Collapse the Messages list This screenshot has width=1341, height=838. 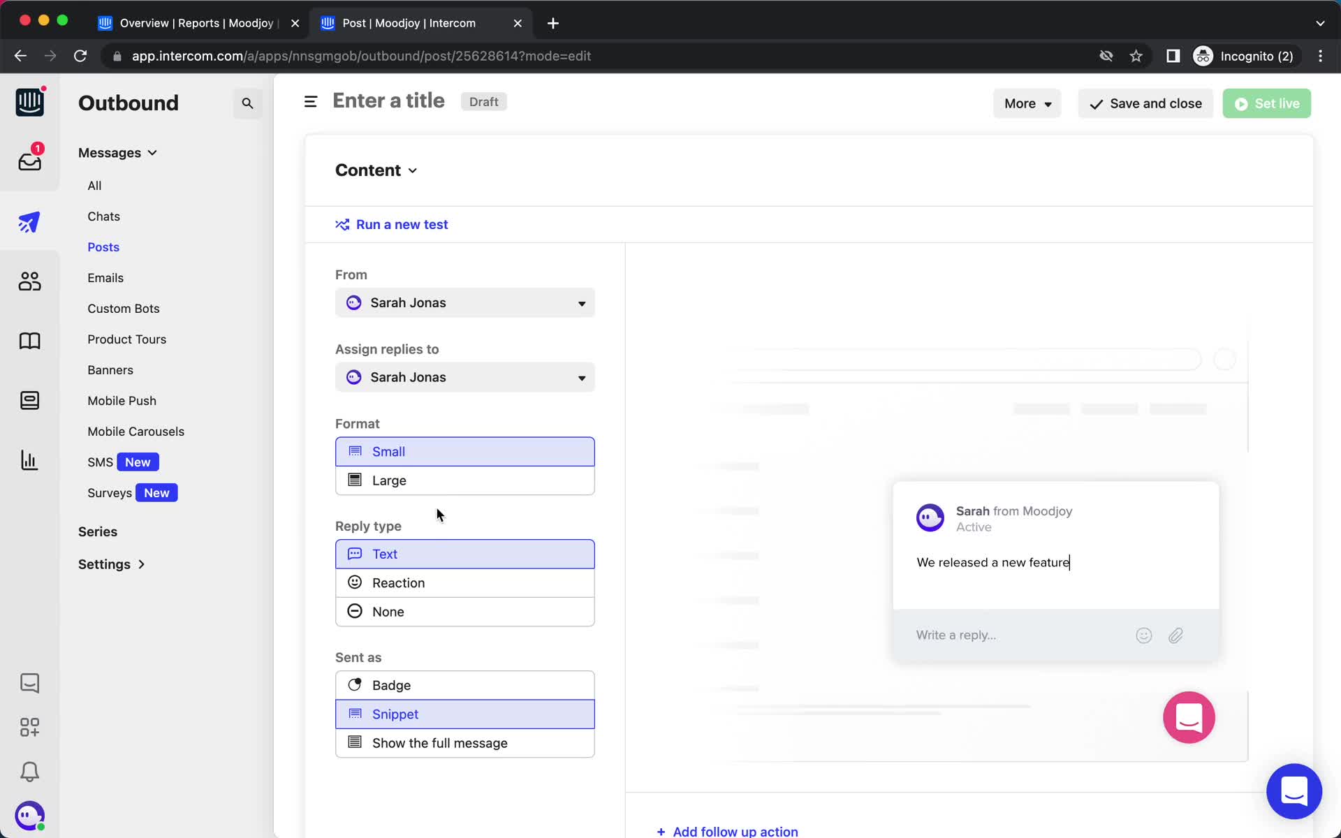point(117,153)
